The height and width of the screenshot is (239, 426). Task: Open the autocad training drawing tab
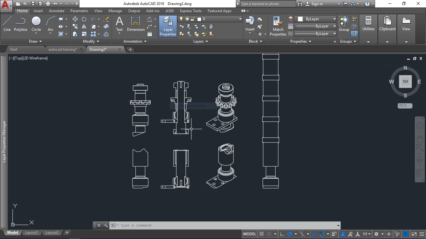click(62, 49)
